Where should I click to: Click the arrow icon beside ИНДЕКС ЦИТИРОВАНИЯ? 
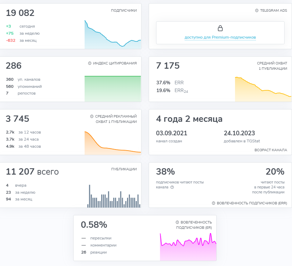pyautogui.click(x=90, y=63)
